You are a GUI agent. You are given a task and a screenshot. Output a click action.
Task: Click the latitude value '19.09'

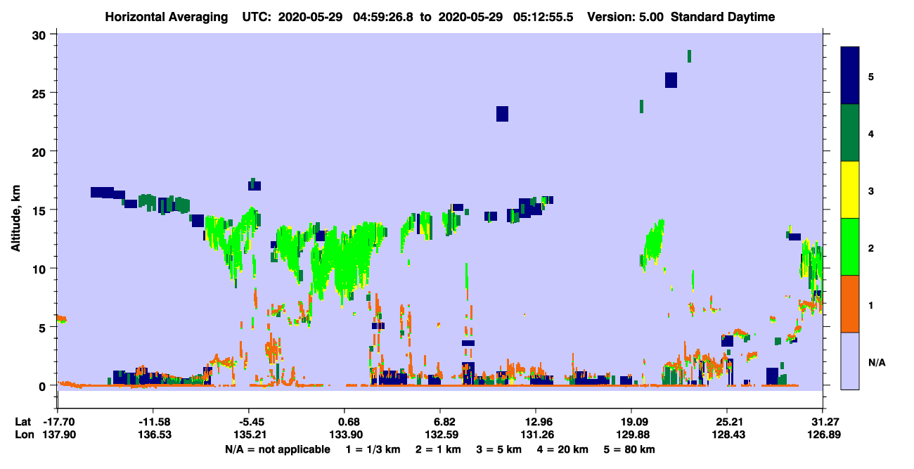(x=631, y=422)
